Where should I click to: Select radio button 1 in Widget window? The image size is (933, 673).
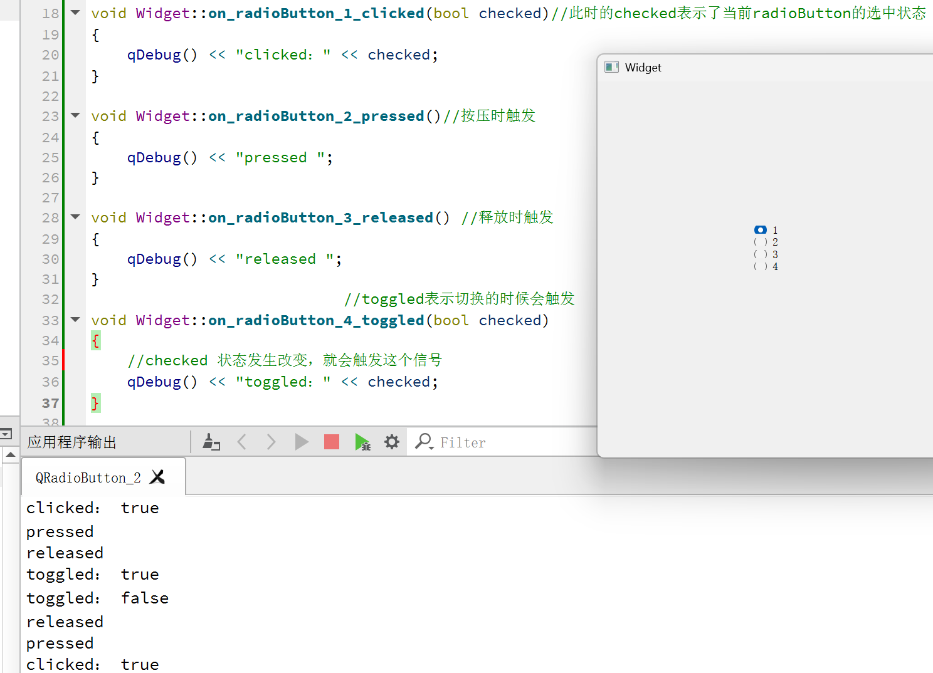pos(761,230)
